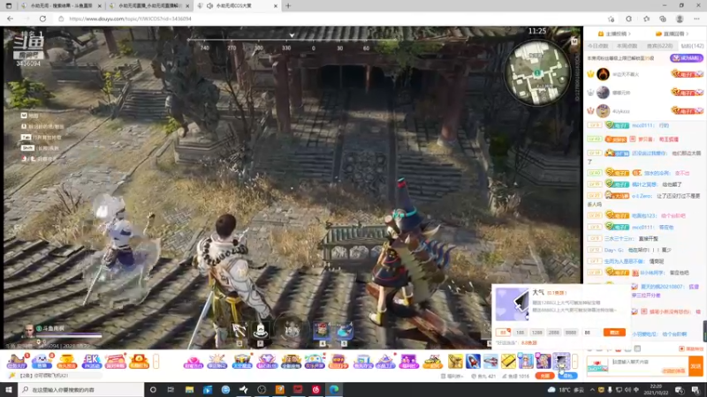Select the yellow sports car gift

click(x=433, y=361)
